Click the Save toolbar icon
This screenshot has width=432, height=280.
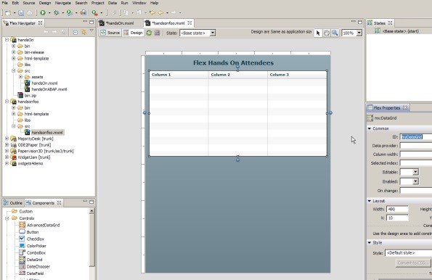click(21, 12)
